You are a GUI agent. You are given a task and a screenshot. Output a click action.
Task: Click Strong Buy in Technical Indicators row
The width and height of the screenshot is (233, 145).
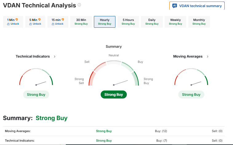104,141
